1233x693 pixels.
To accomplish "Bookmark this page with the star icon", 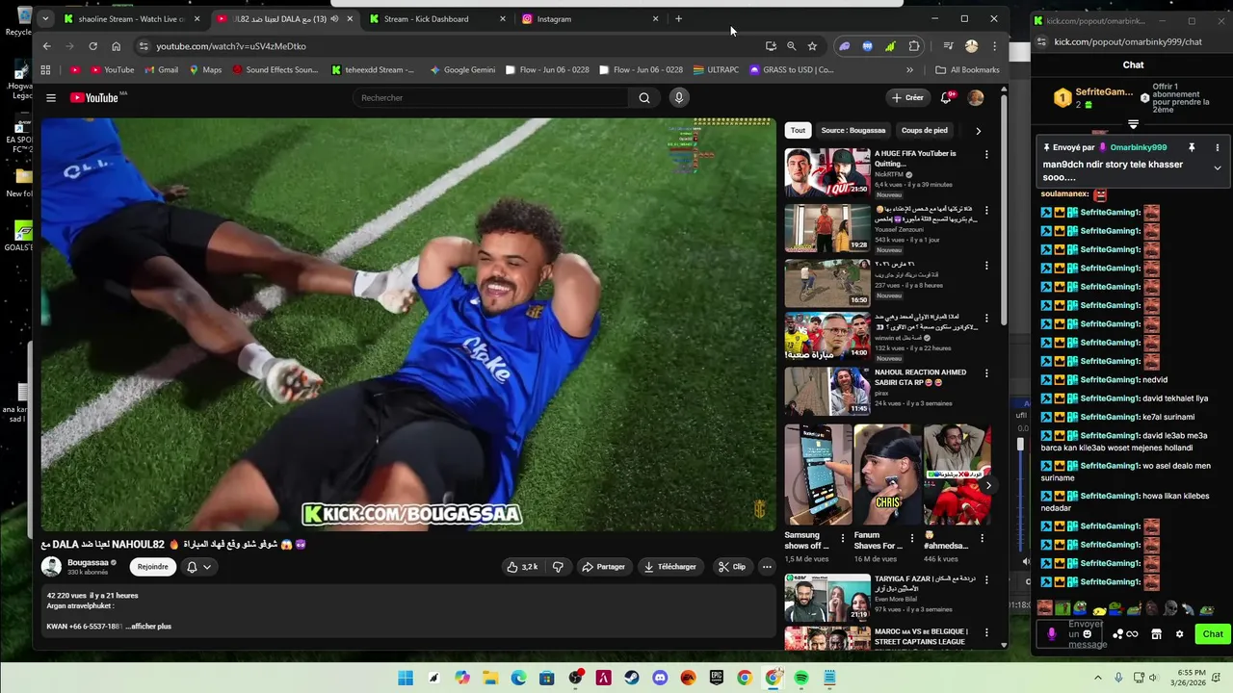I will [x=812, y=46].
